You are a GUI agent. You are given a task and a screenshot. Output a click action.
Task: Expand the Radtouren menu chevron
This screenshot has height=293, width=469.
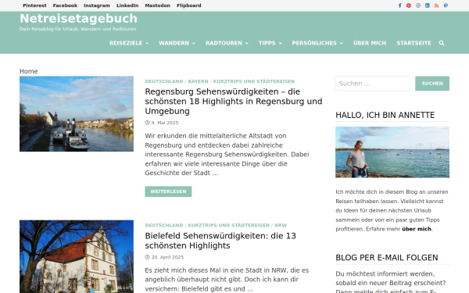pos(247,43)
